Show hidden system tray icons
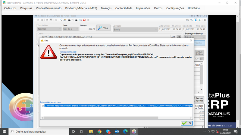This screenshot has height=135, width=241. pyautogui.click(x=204, y=131)
